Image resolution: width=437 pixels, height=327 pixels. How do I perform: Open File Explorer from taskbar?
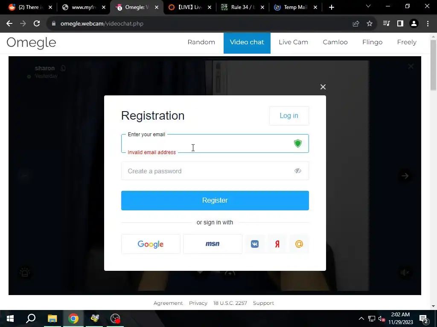tap(52, 318)
